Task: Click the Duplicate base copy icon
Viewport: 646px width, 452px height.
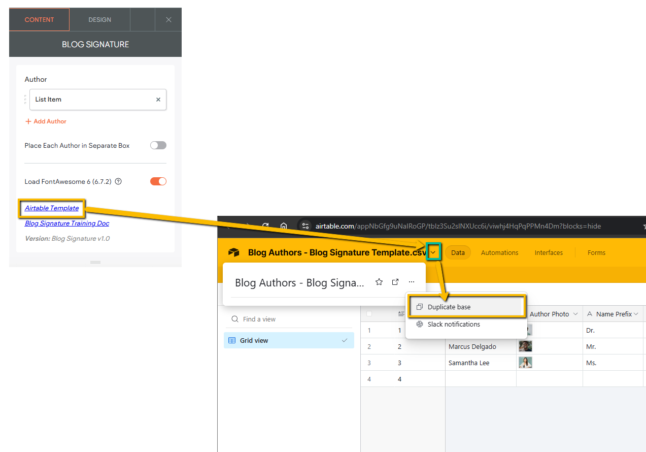Action: (420, 307)
